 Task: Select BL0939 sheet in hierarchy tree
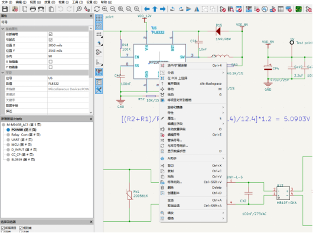point(23,160)
